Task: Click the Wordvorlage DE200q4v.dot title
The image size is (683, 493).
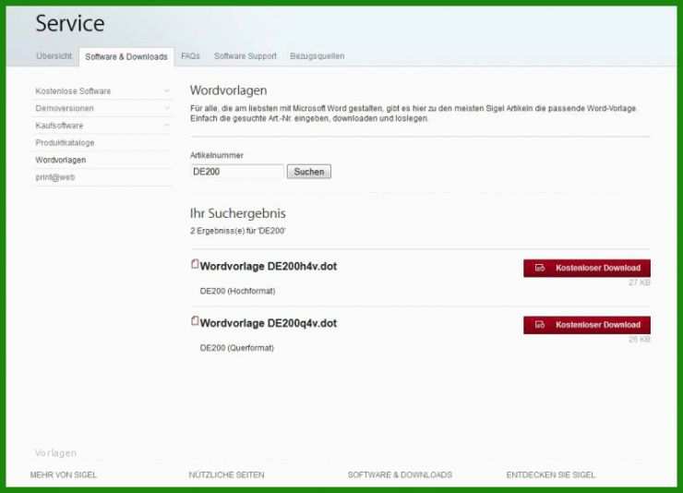Action: 269,323
